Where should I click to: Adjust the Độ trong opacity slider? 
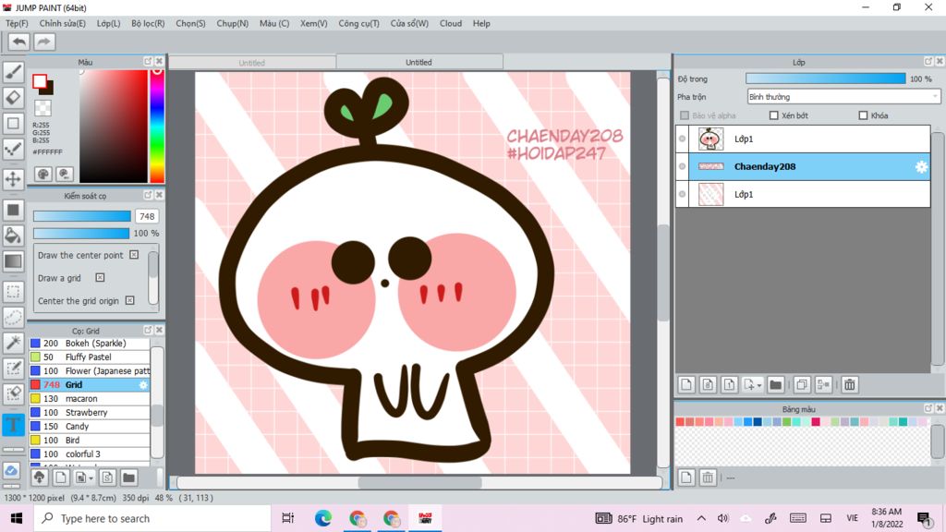click(x=825, y=79)
